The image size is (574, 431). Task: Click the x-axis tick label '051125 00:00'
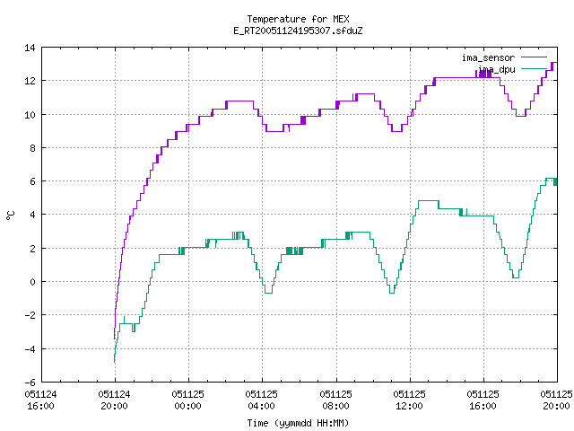click(187, 400)
